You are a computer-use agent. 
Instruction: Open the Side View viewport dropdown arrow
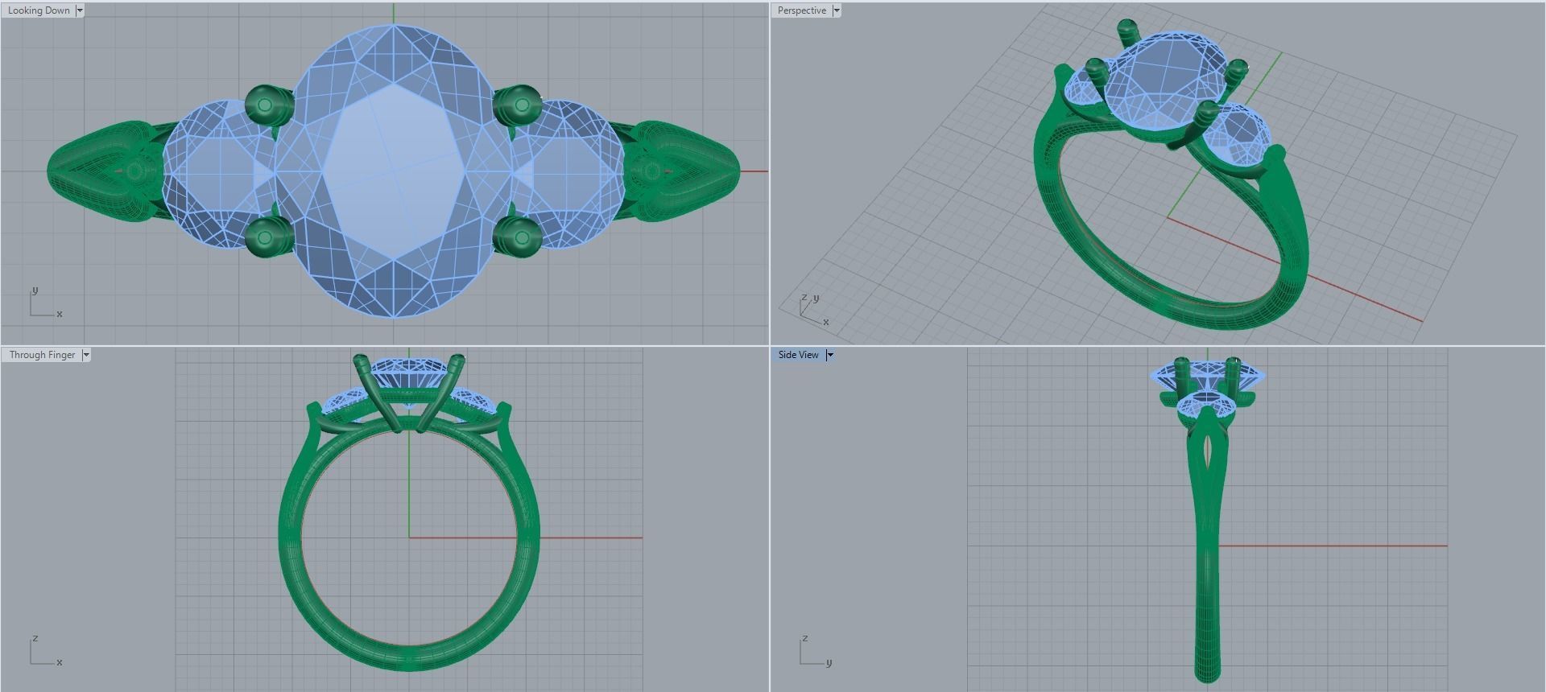tap(830, 355)
